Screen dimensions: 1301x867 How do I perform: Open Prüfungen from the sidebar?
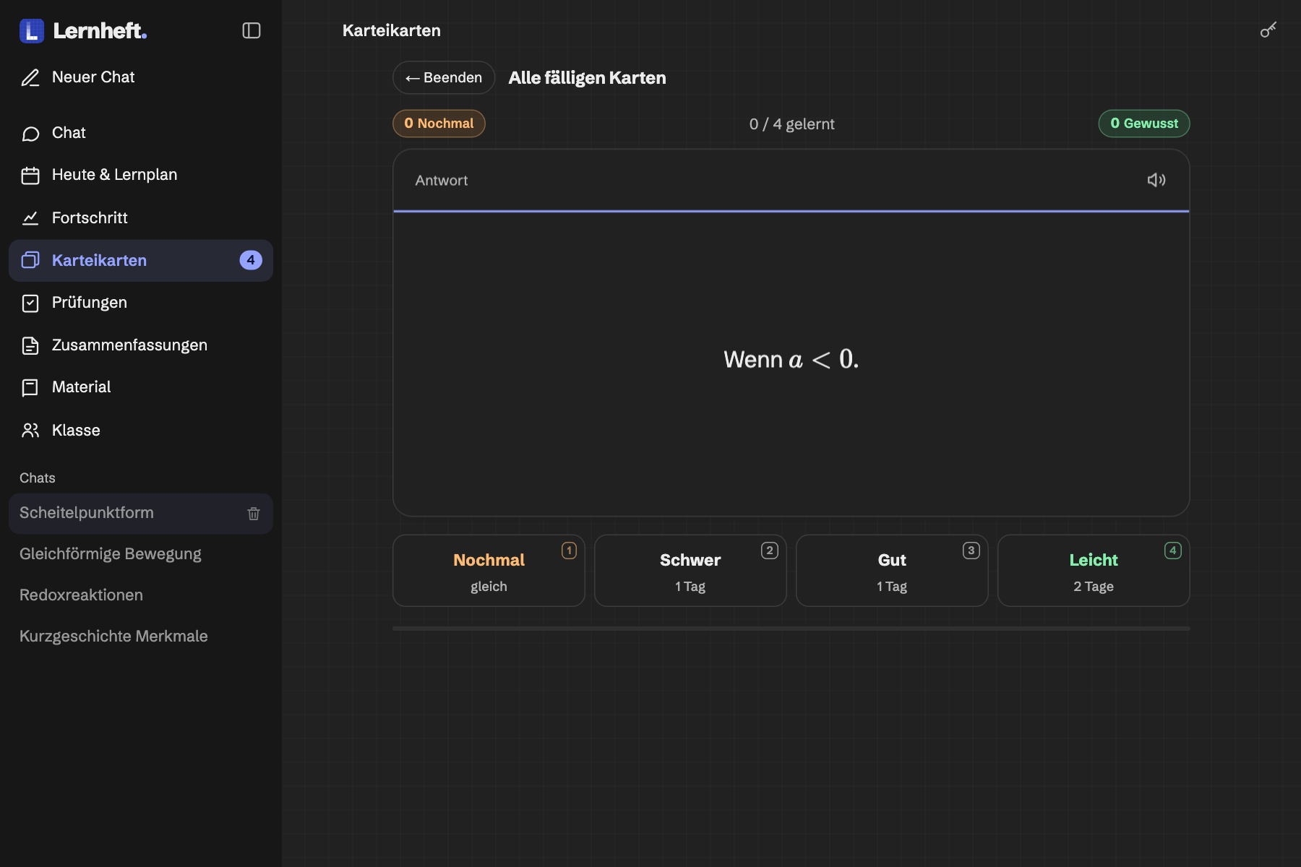point(141,303)
